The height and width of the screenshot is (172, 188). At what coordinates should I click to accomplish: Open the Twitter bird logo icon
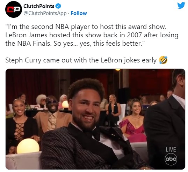pyautogui.click(x=181, y=6)
